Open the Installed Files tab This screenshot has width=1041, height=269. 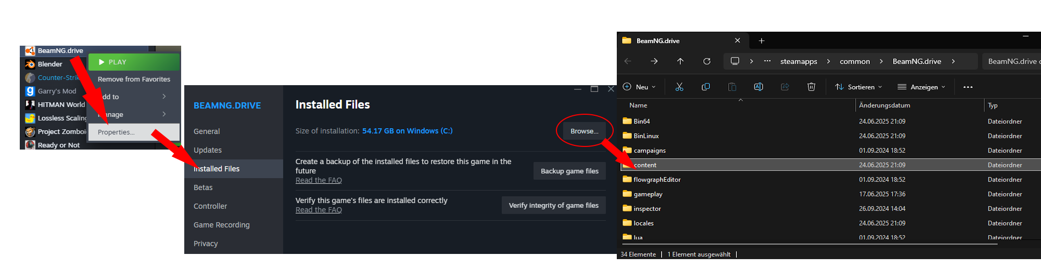(x=234, y=169)
